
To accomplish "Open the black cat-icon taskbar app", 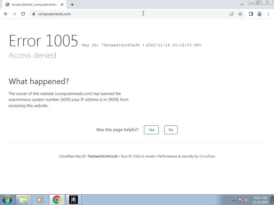I will tap(74, 200).
